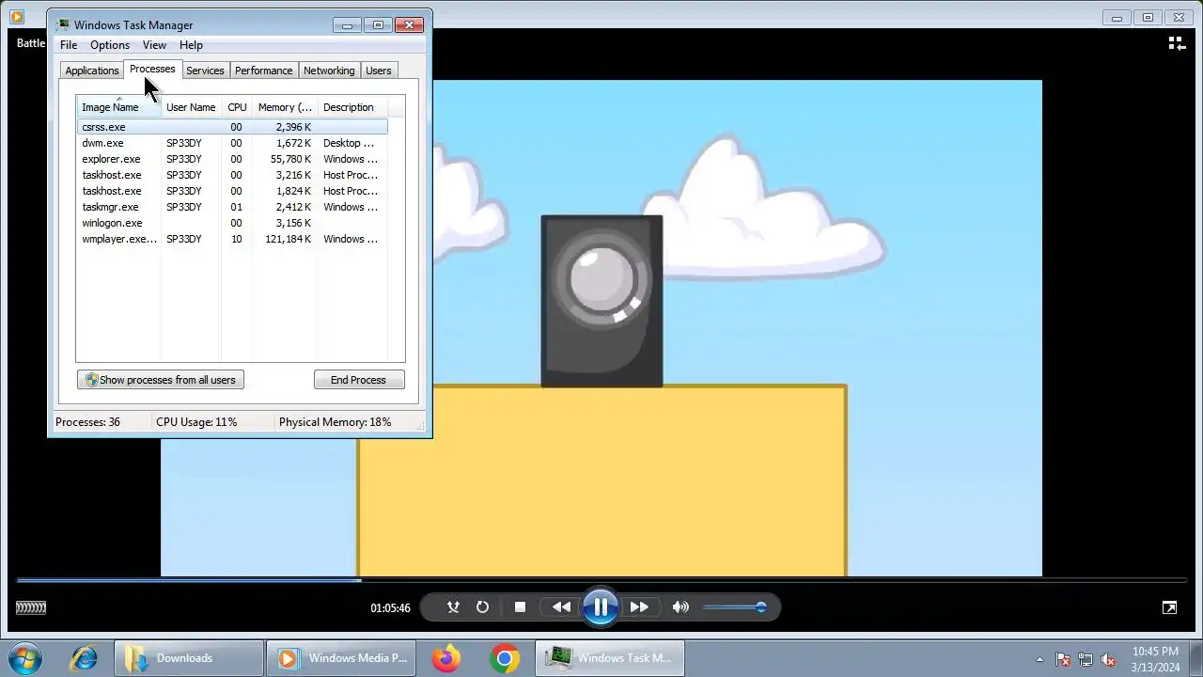This screenshot has width=1203, height=677.
Task: Toggle shuffle mode in Media Player
Action: pos(453,607)
